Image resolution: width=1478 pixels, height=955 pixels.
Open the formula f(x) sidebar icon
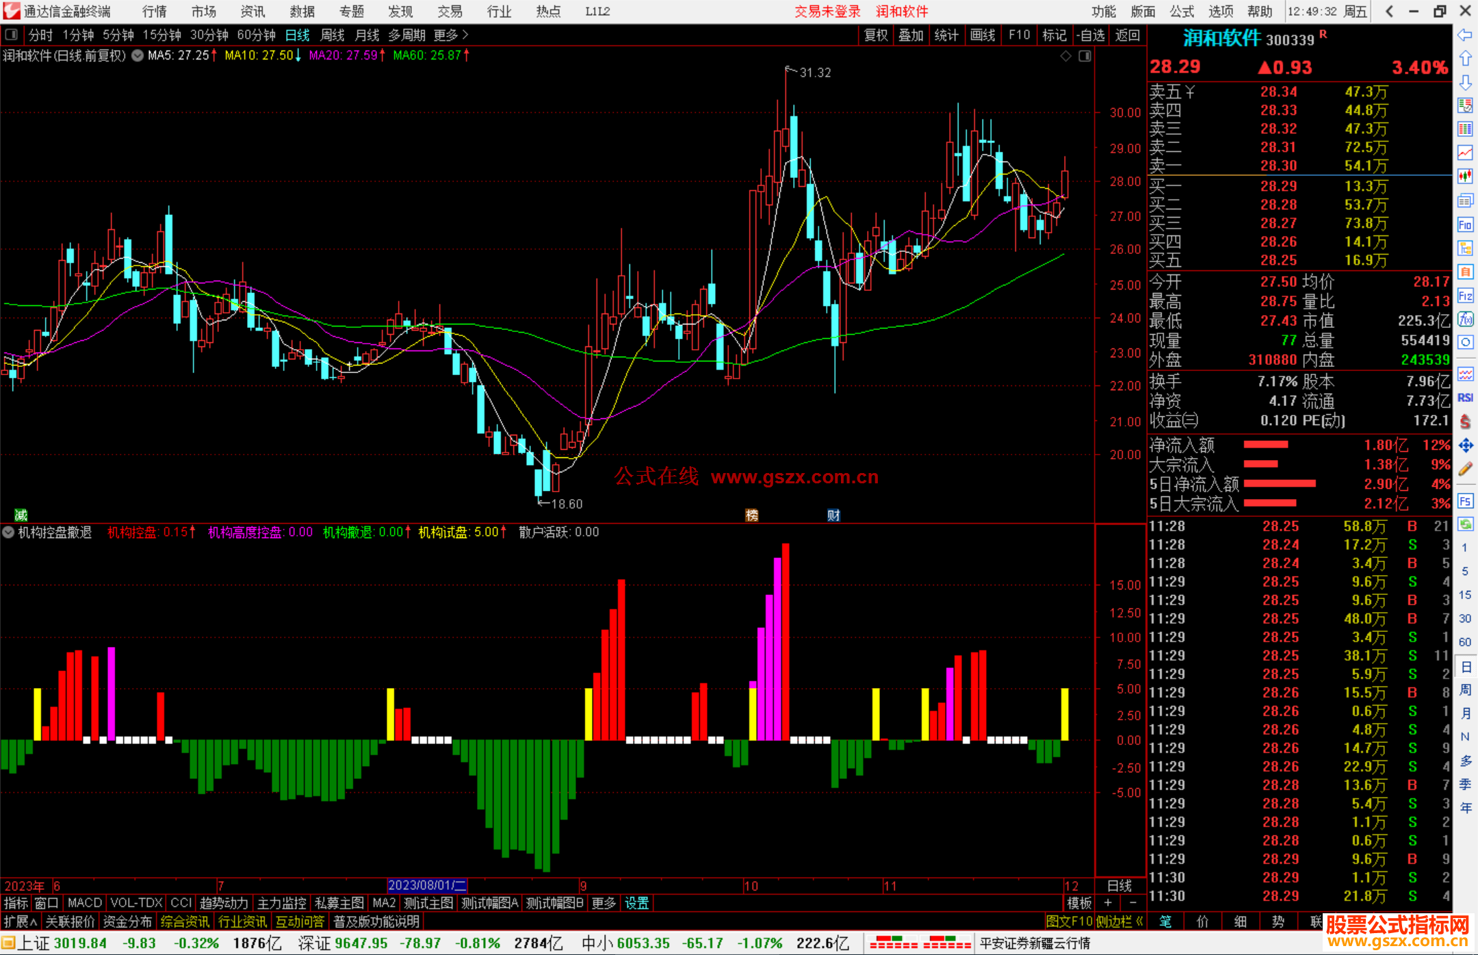[x=1465, y=319]
